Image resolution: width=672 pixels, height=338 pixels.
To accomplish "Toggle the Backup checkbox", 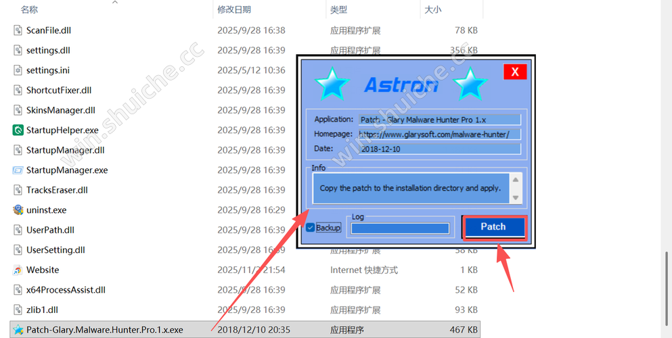I will pyautogui.click(x=311, y=228).
